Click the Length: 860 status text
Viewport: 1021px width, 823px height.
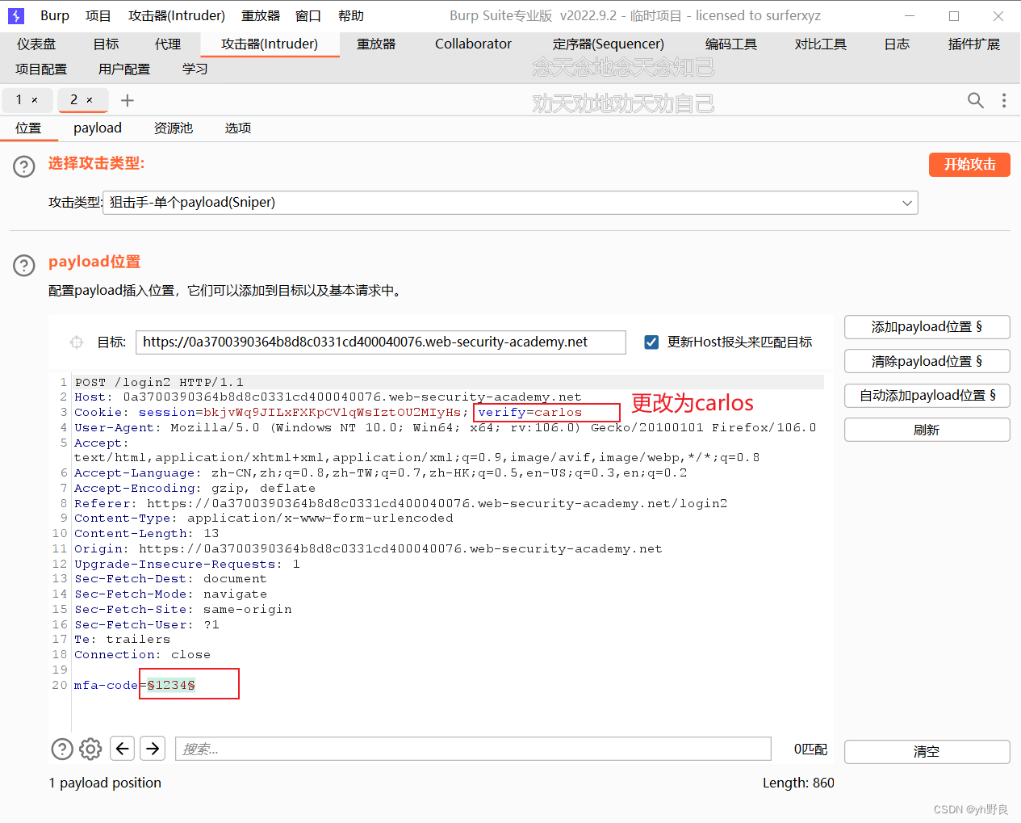(798, 783)
